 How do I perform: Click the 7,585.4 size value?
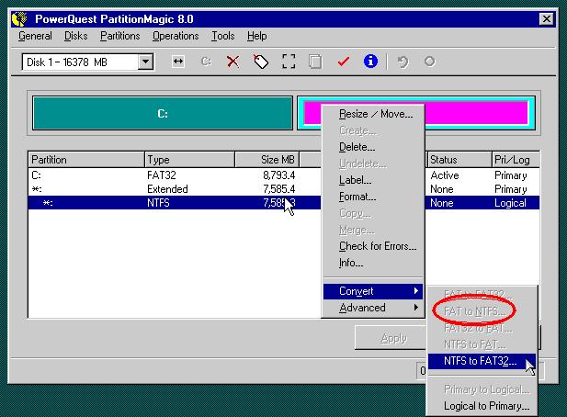point(278,189)
